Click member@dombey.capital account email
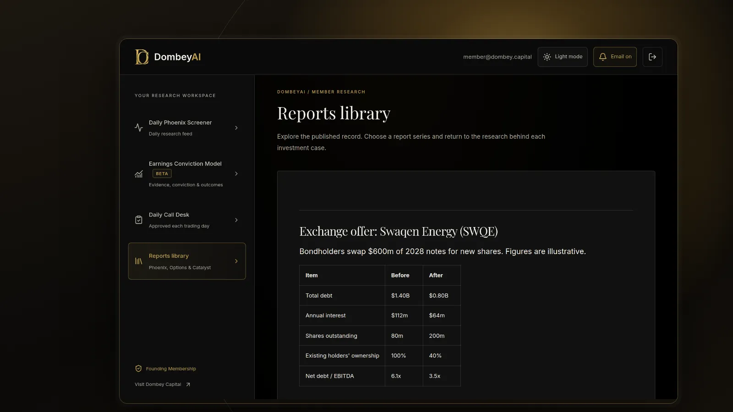 point(498,57)
